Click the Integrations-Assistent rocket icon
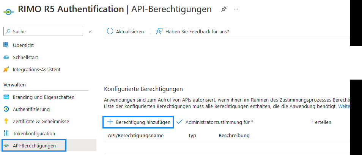The height and width of the screenshot is (155, 362). [x=6, y=69]
